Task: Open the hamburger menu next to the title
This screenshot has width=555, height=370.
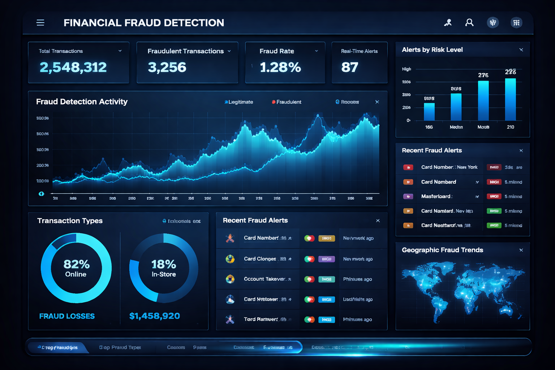Action: pos(40,22)
